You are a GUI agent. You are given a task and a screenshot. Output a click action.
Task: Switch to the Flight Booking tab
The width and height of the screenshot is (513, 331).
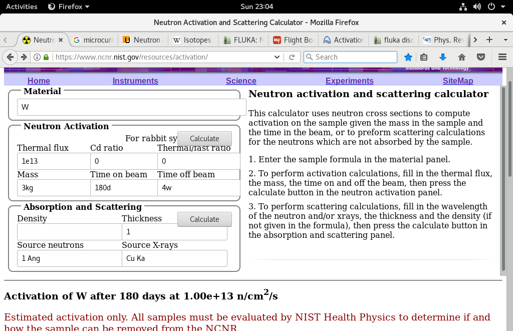point(293,40)
